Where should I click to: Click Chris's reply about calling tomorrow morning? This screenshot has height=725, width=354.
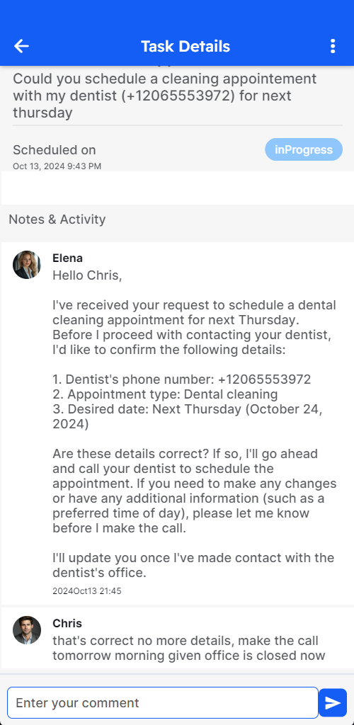point(188,649)
